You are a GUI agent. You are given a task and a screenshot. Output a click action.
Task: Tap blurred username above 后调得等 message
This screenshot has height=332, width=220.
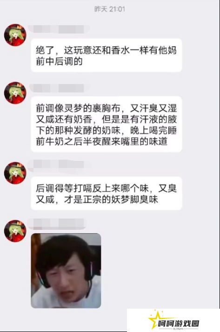[x=59, y=164]
